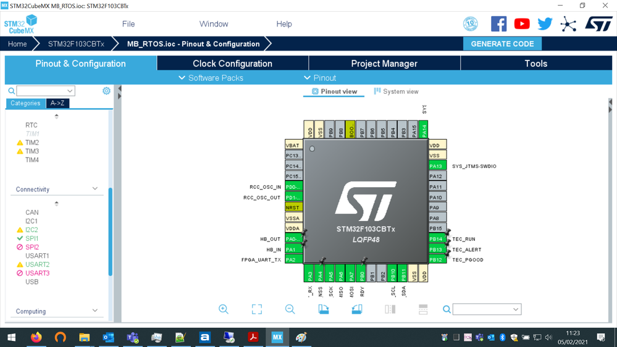Screen dimensions: 617x347
Task: Fit the pinout view to the window
Action: click(x=256, y=309)
